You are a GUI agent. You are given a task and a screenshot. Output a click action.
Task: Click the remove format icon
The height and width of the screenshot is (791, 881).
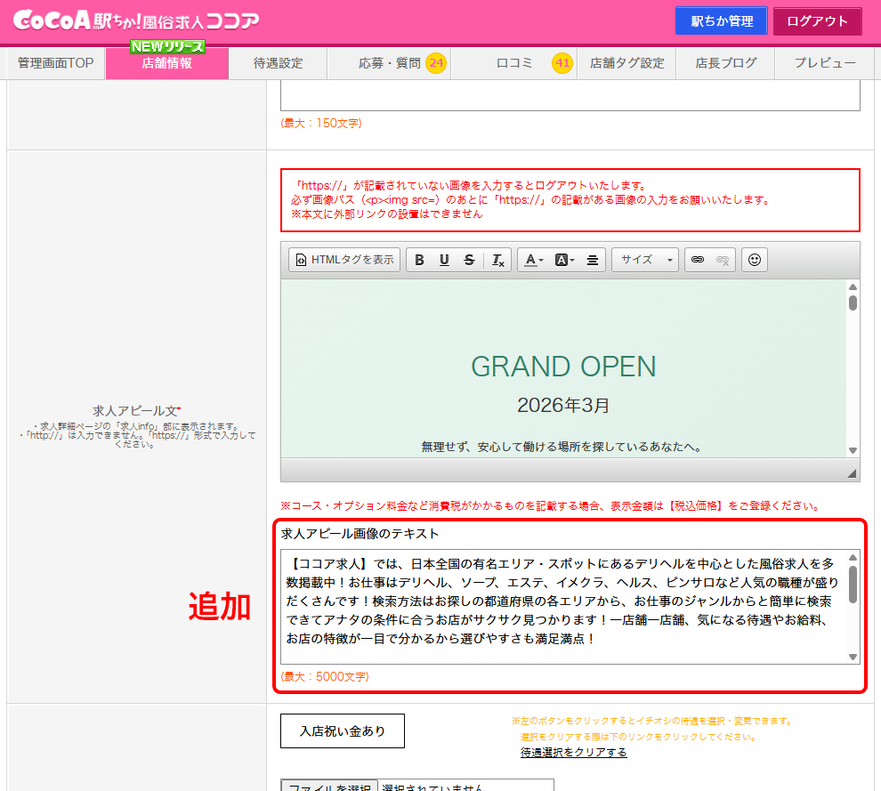[x=498, y=260]
